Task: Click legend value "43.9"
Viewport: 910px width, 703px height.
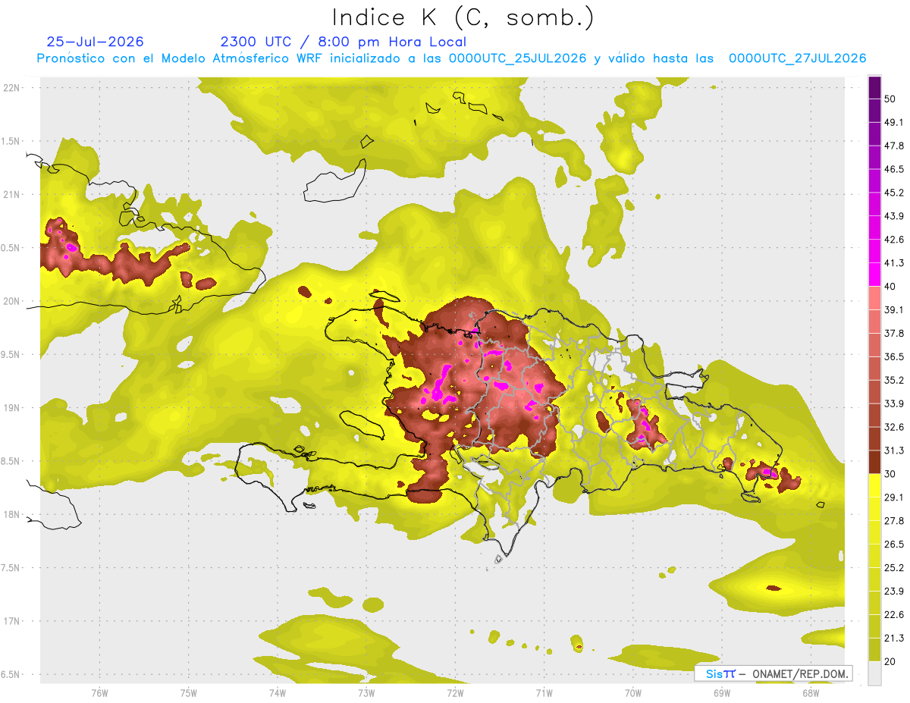Action: pos(894,216)
